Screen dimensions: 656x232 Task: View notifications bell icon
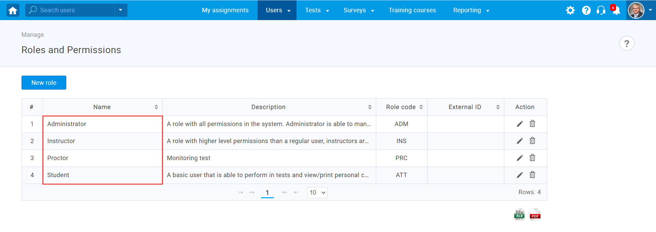pyautogui.click(x=616, y=10)
